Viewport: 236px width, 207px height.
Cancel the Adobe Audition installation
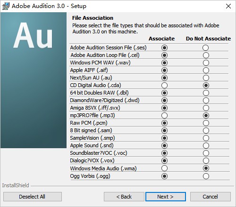(211, 197)
